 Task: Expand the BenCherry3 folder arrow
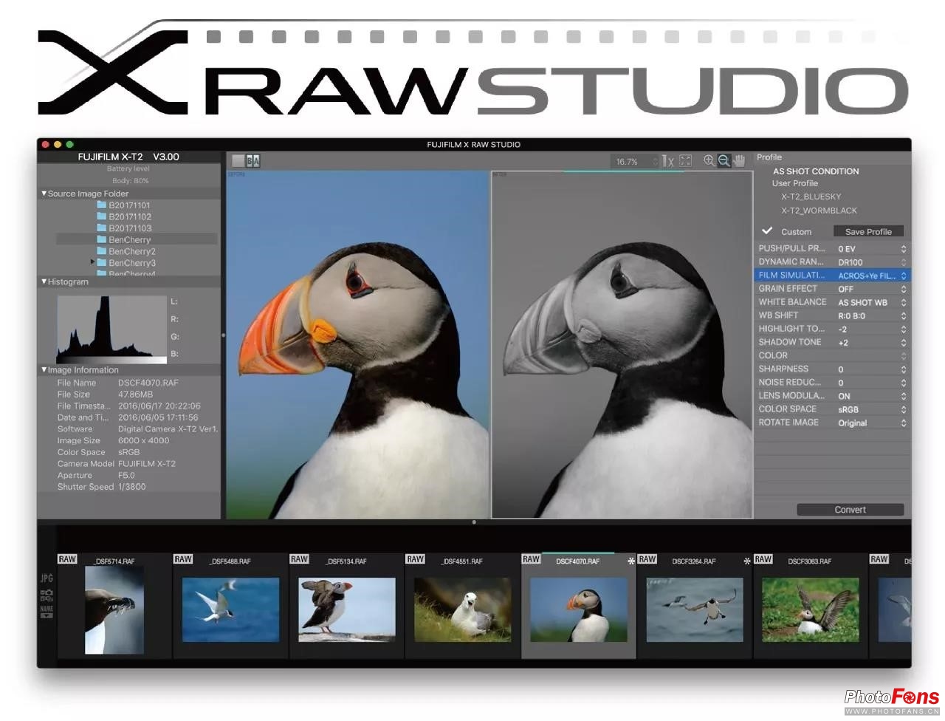pos(92,262)
